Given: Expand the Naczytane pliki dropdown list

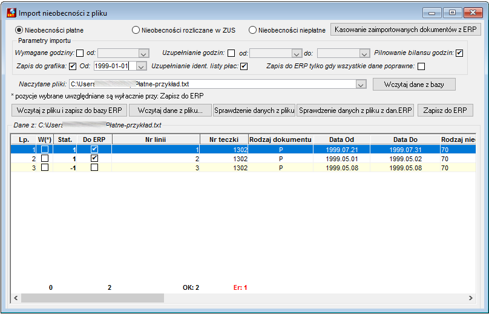Looking at the screenshot, I should pos(361,85).
